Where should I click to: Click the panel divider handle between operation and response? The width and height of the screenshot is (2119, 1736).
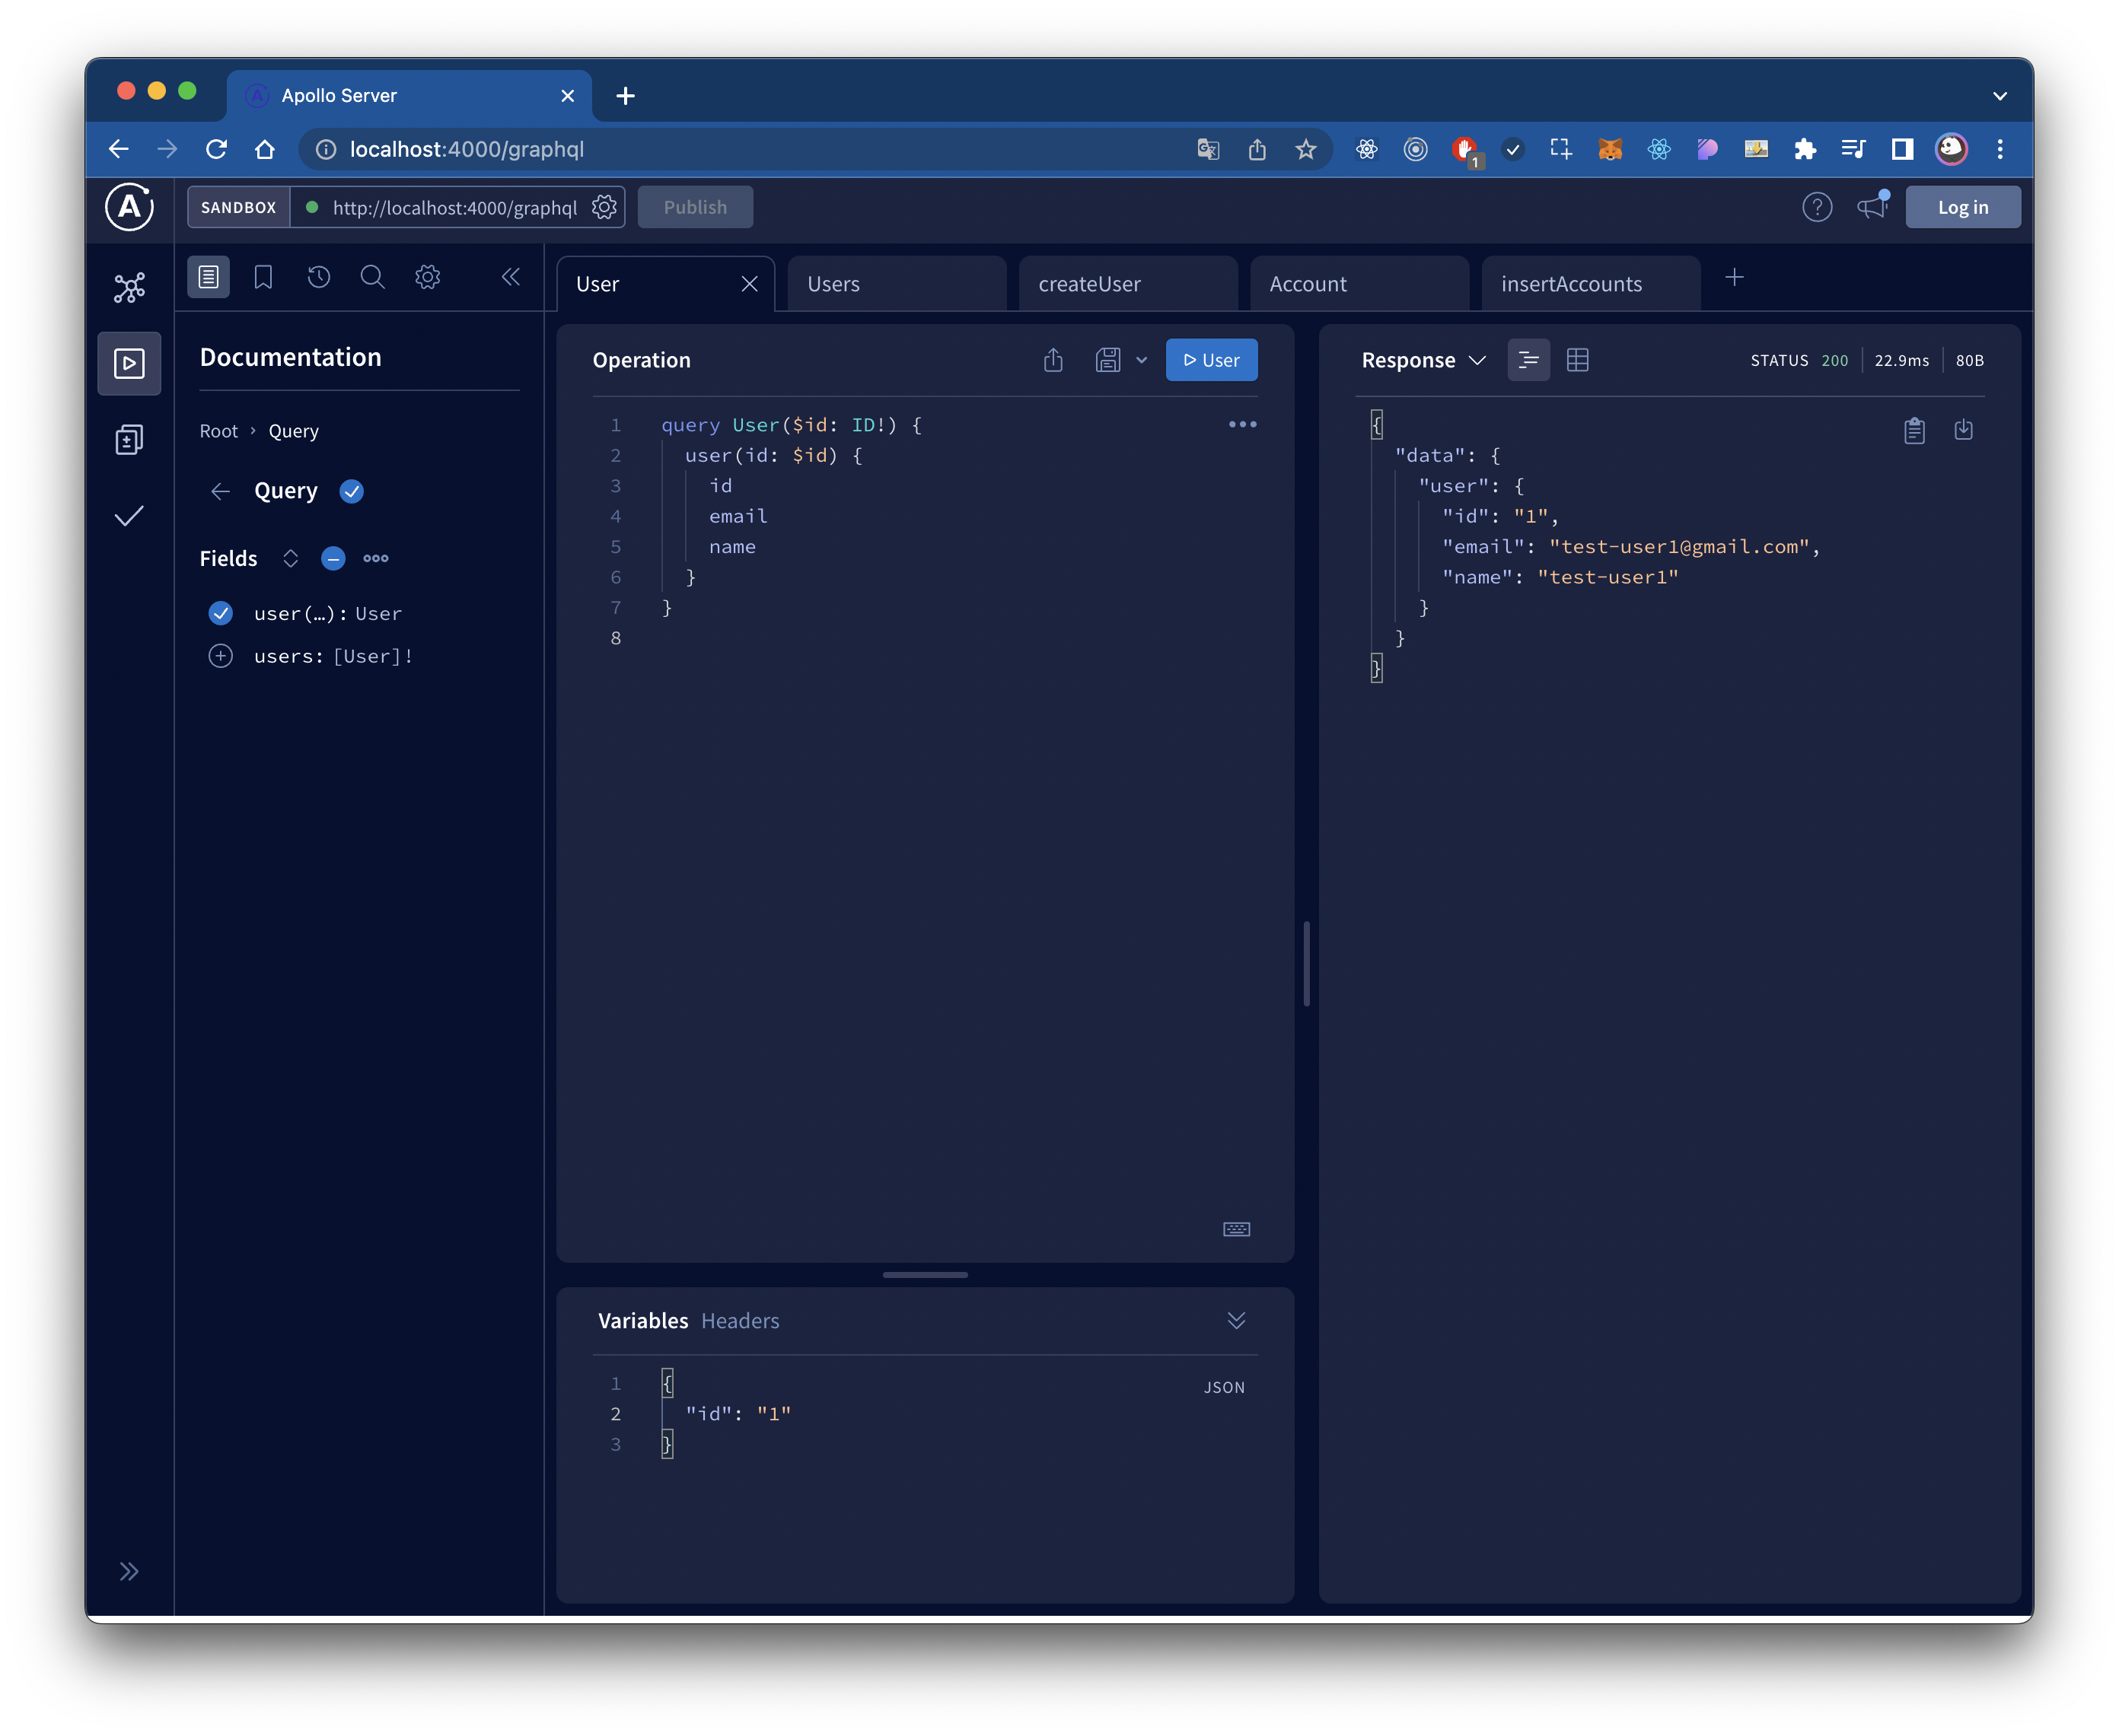1307,963
